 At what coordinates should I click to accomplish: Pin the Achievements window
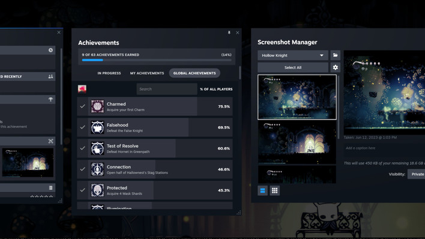click(229, 32)
